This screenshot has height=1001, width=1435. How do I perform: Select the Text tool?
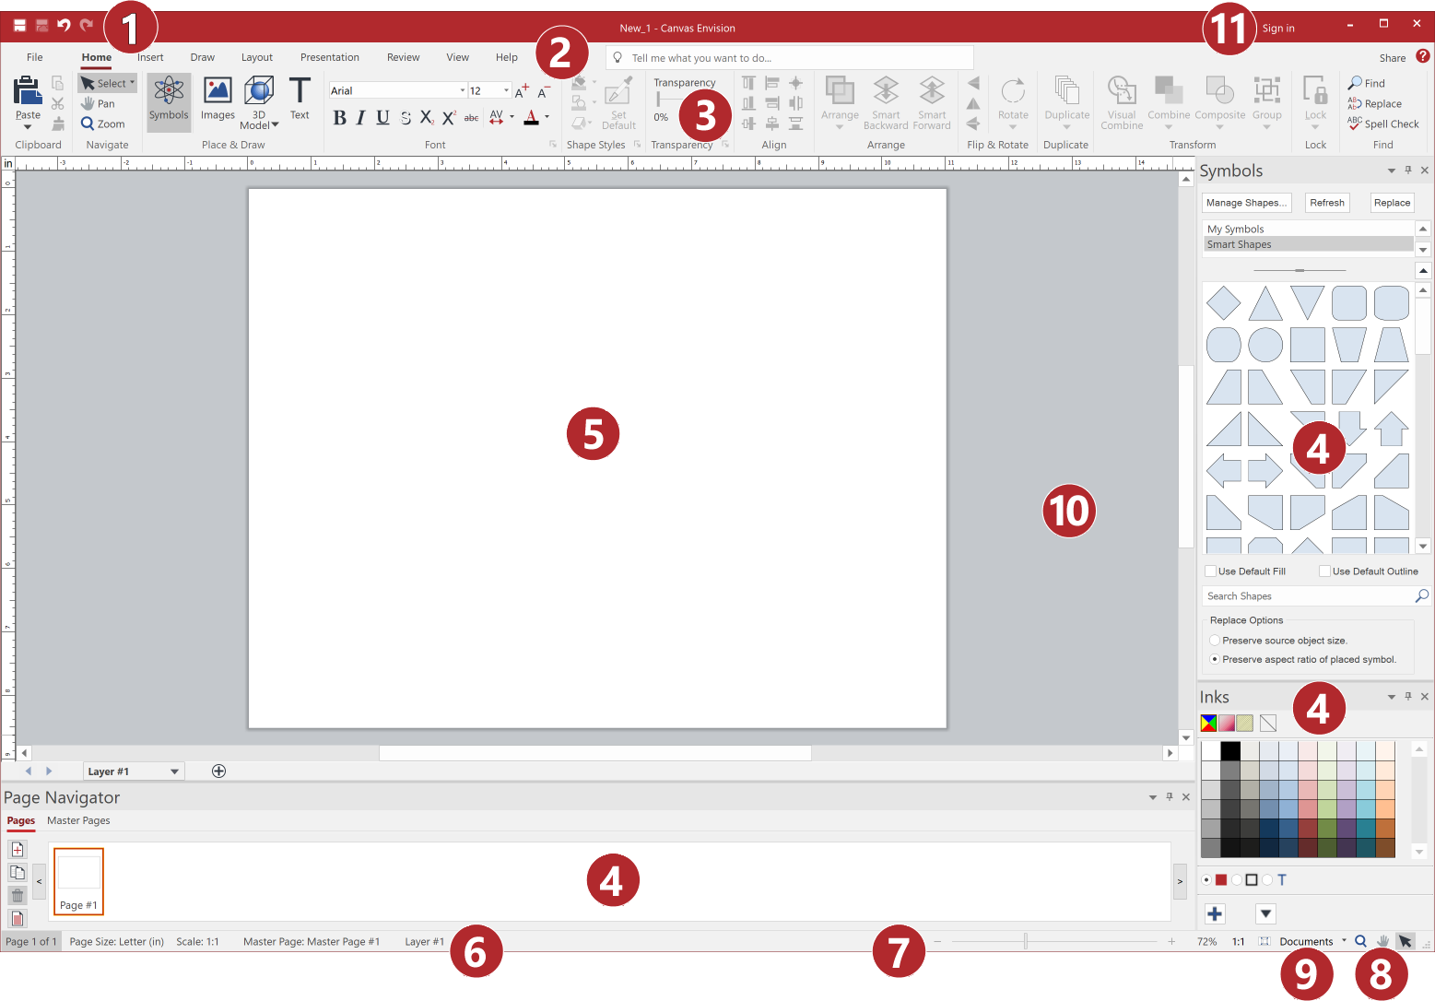[x=300, y=101]
